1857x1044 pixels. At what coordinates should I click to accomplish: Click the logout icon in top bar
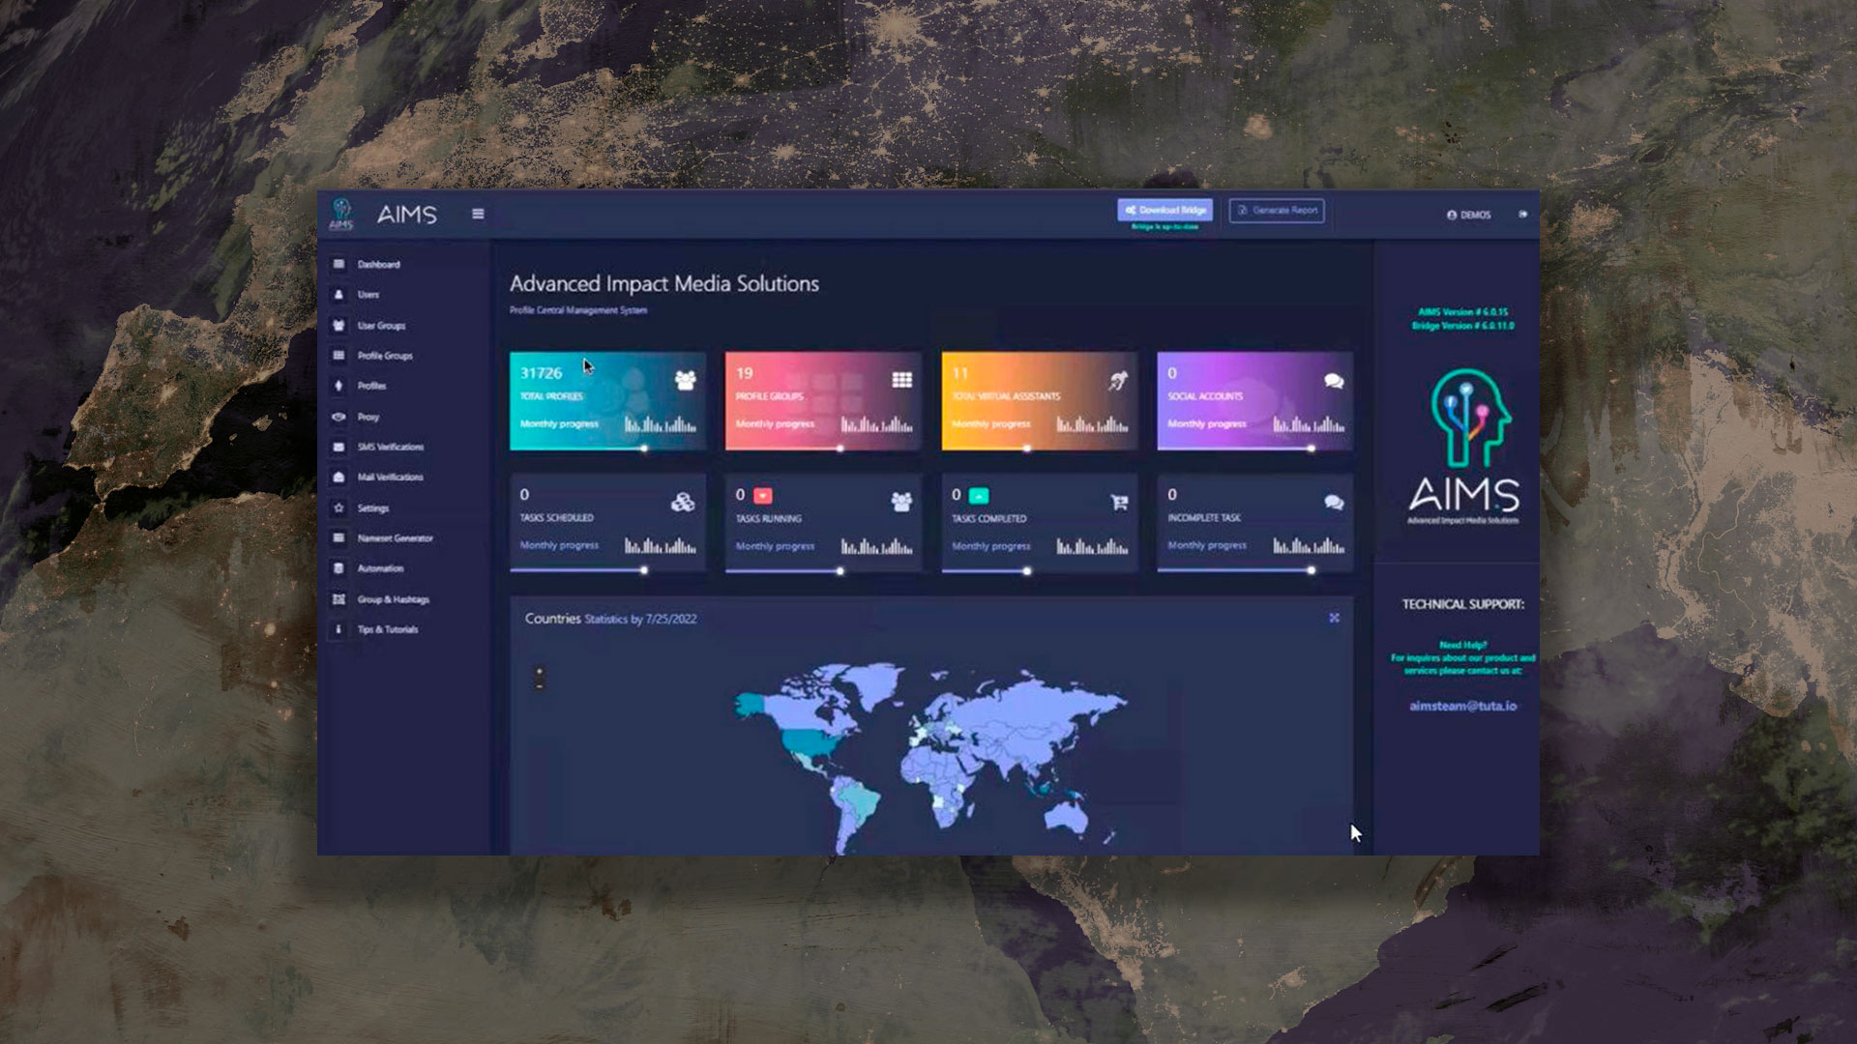(x=1523, y=214)
